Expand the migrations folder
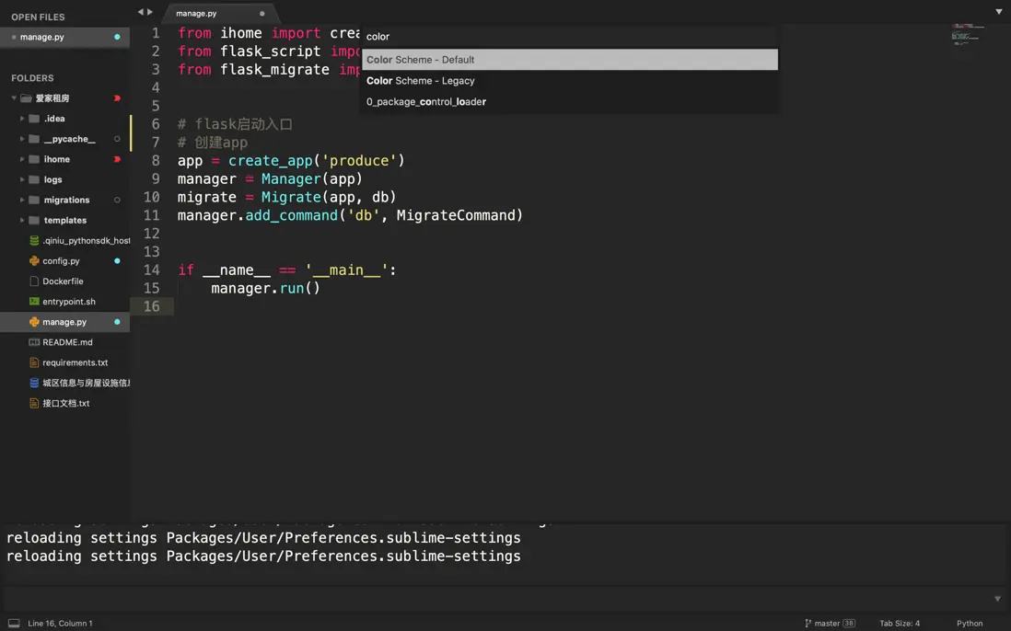1011x631 pixels. (22, 201)
